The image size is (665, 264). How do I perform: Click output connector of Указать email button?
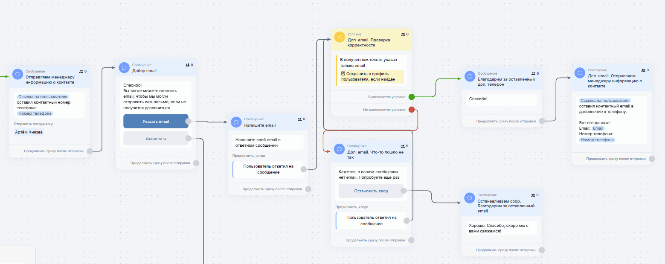coord(188,122)
